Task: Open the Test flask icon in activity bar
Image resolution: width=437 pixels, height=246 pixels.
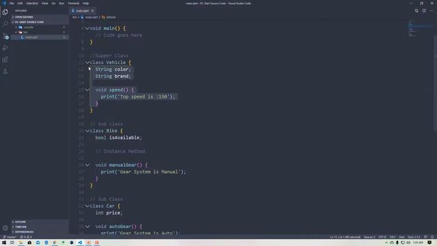Action: [5, 71]
